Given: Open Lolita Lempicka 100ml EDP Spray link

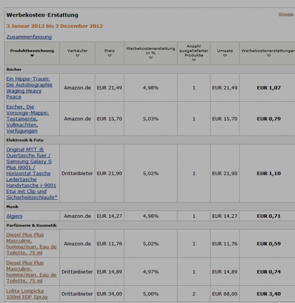Looking at the screenshot, I should pos(27,294).
